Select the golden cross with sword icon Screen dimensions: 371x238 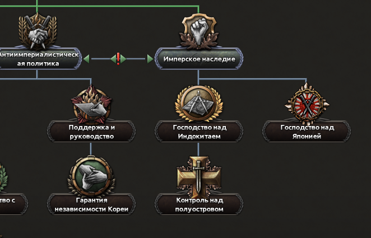pos(199,176)
